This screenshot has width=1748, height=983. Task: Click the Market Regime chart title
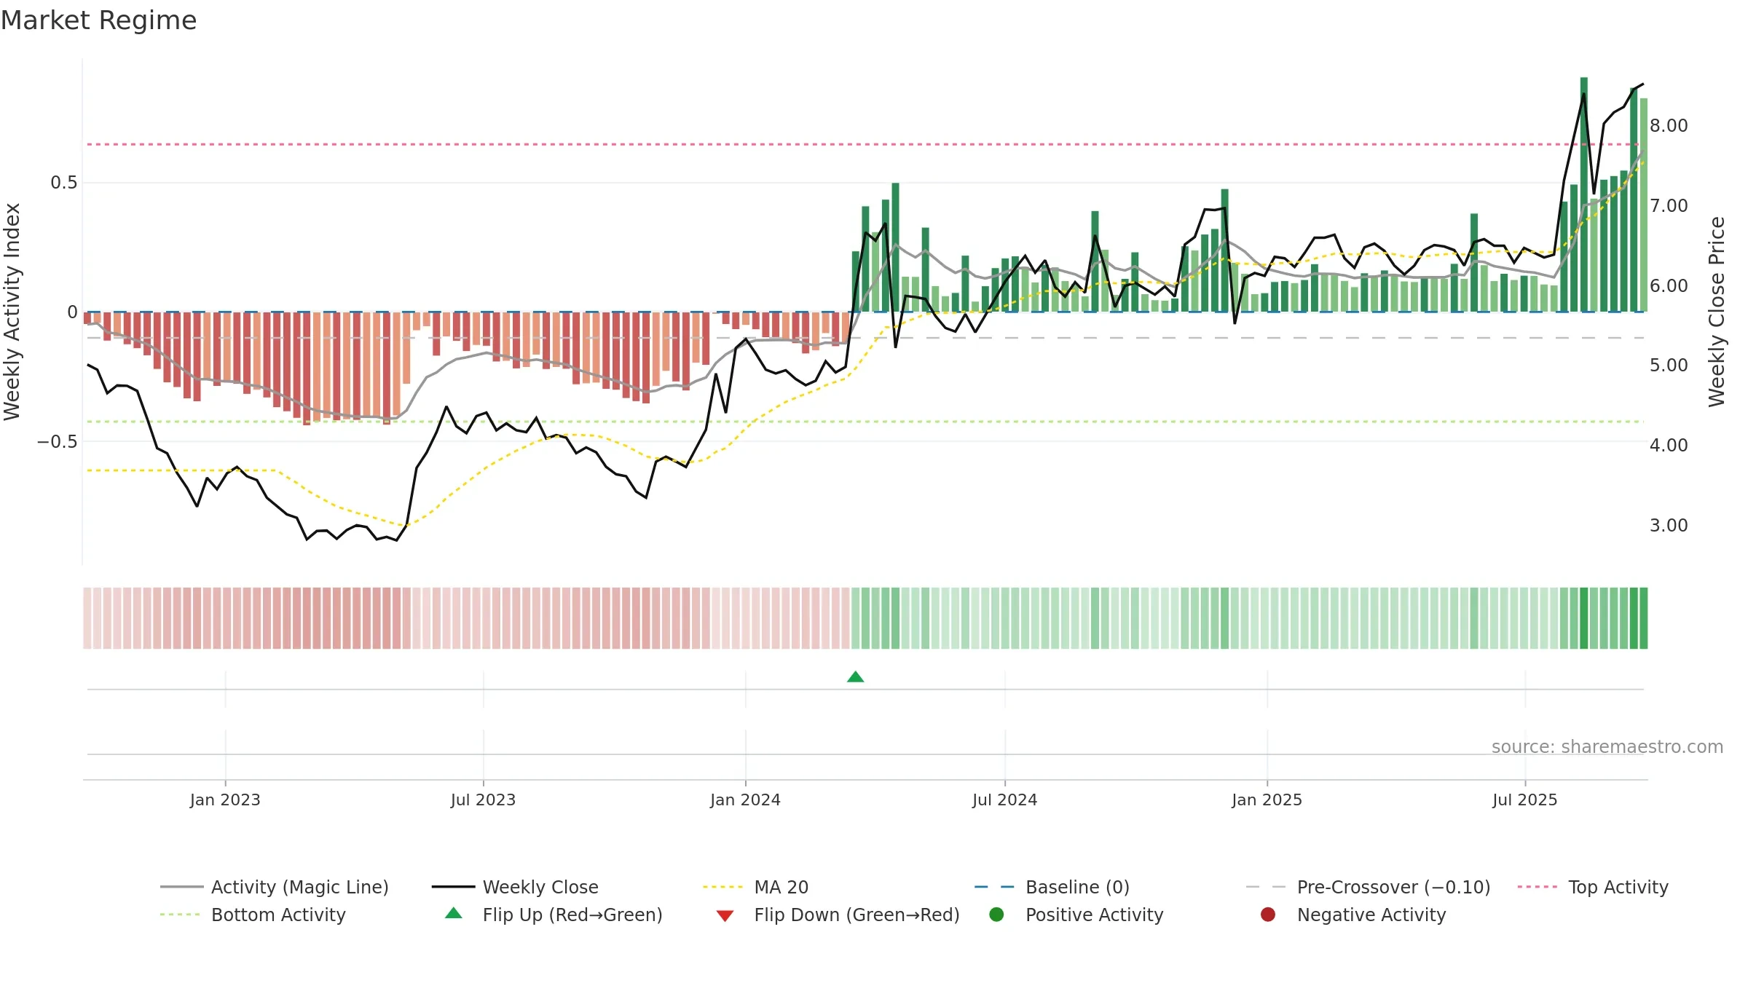point(98,20)
